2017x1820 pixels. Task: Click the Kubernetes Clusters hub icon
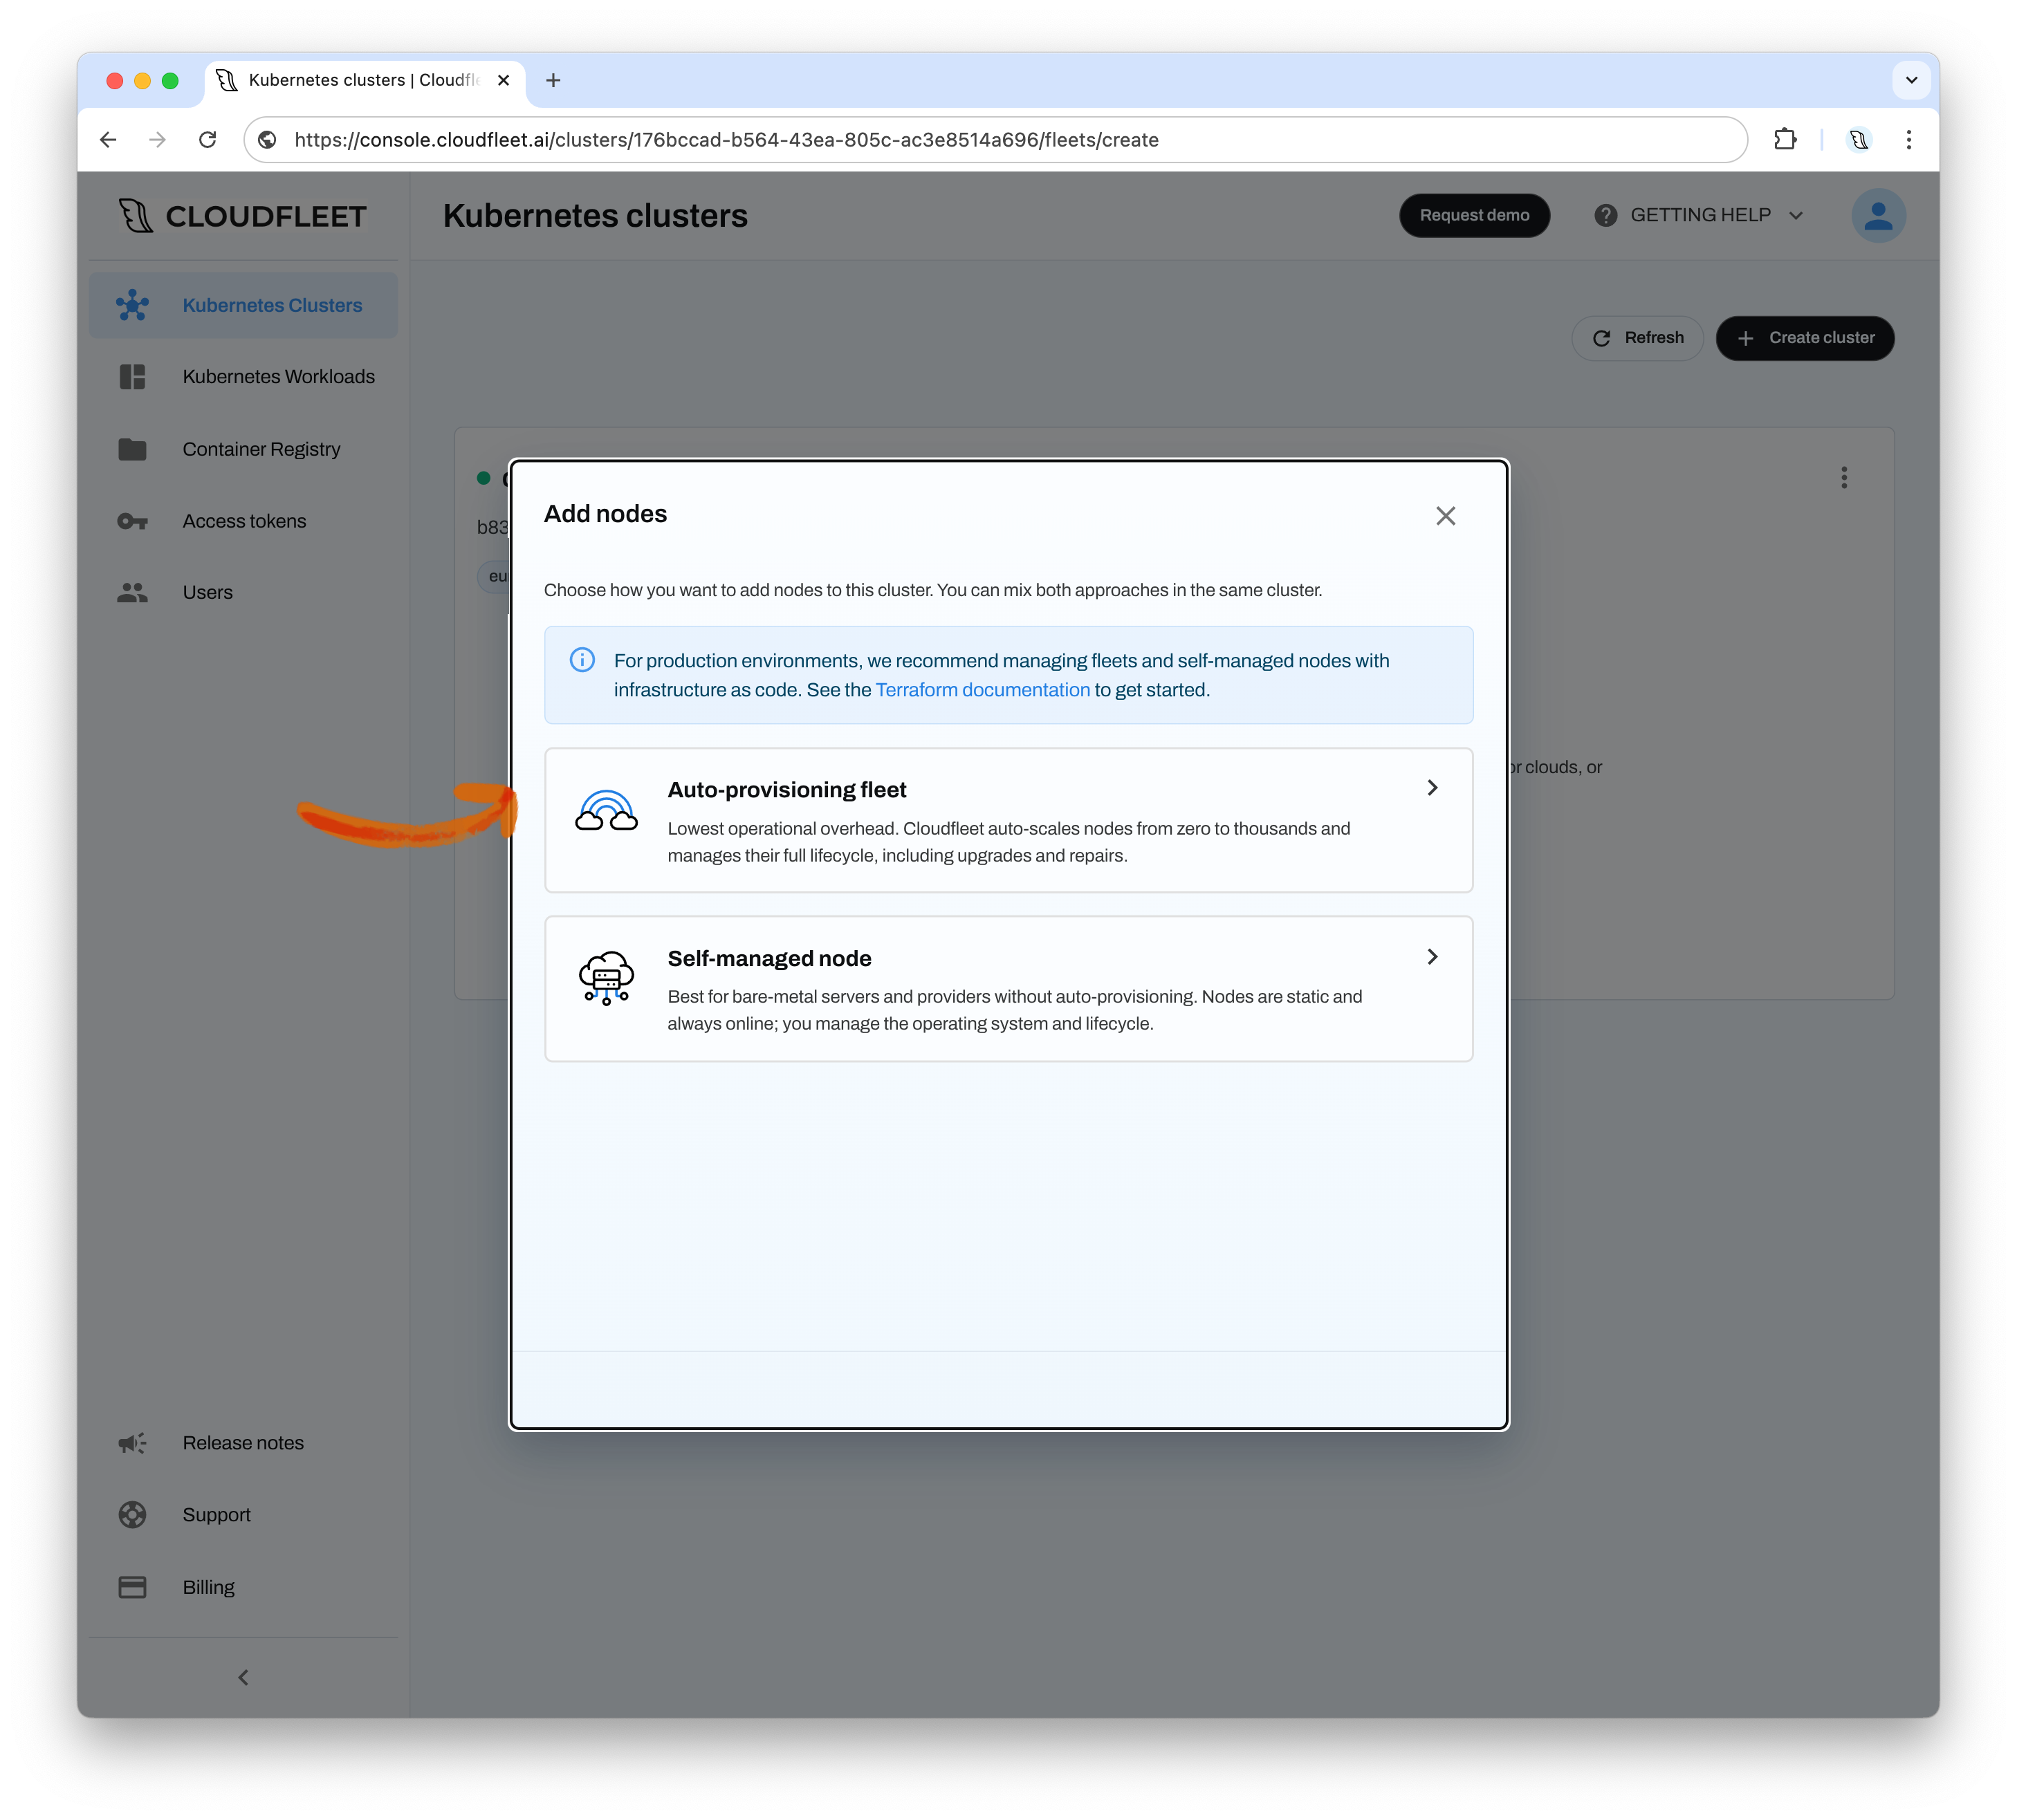pyautogui.click(x=132, y=305)
